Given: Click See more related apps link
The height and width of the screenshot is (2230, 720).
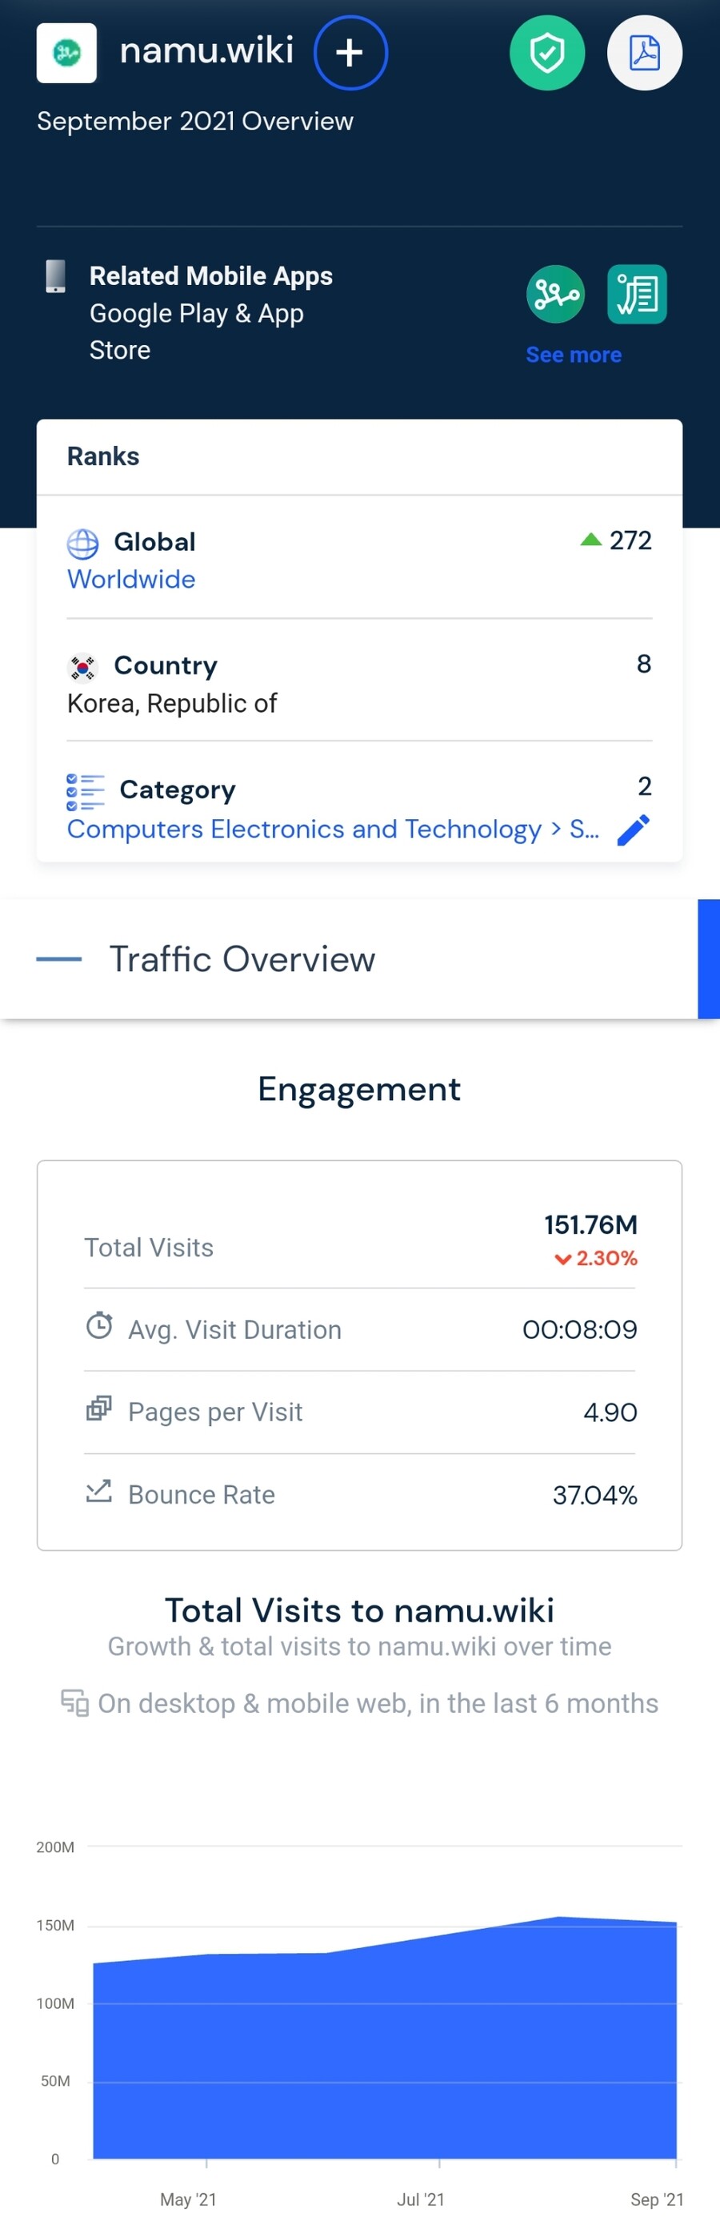Looking at the screenshot, I should click(x=574, y=355).
